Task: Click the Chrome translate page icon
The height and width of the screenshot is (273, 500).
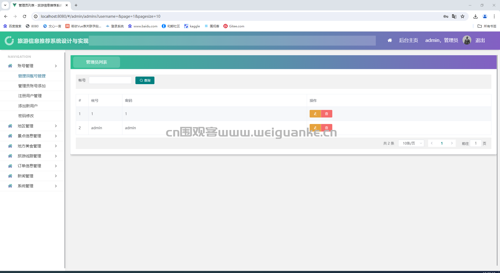Action: 454,16
